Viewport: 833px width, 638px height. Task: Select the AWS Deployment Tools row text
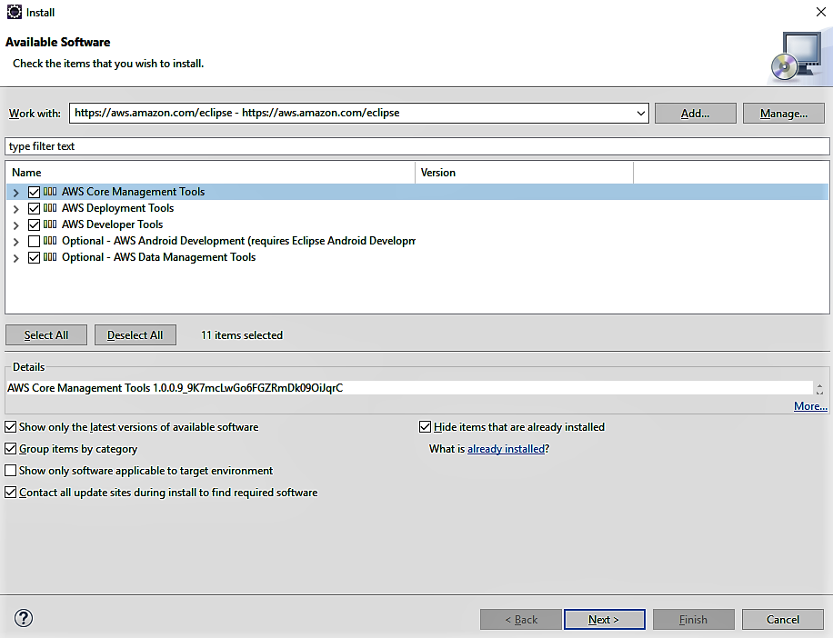(x=118, y=208)
